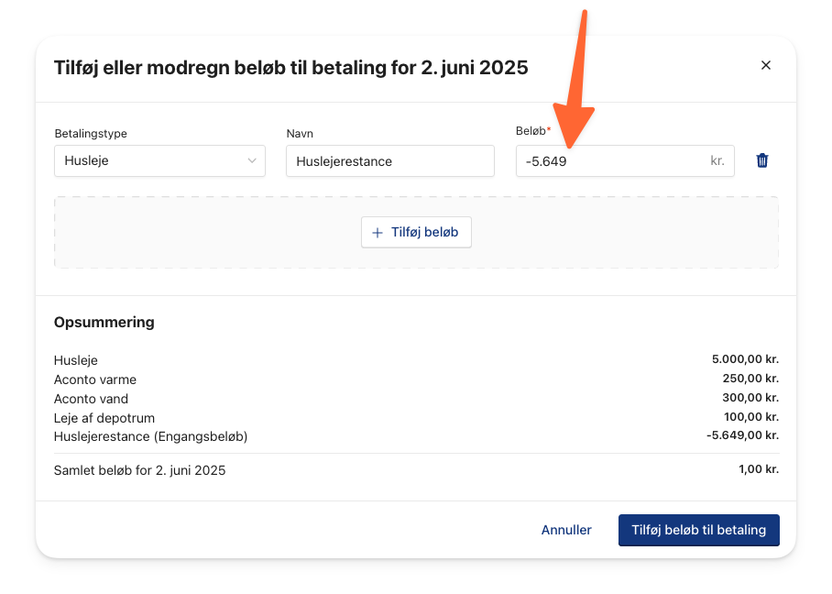Click the Aconto vand summary line
This screenshot has height=594, width=832.
point(416,398)
